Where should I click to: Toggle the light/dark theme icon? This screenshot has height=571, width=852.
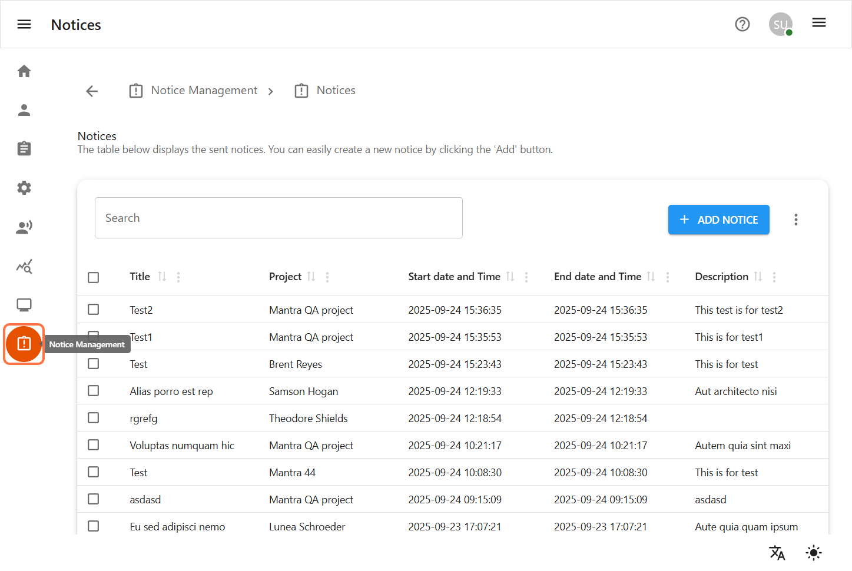814,553
